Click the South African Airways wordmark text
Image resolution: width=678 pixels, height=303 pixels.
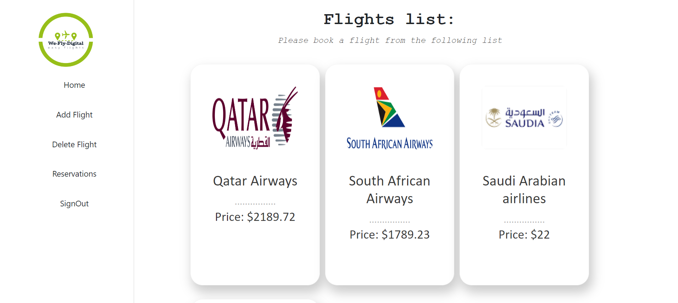389,143
